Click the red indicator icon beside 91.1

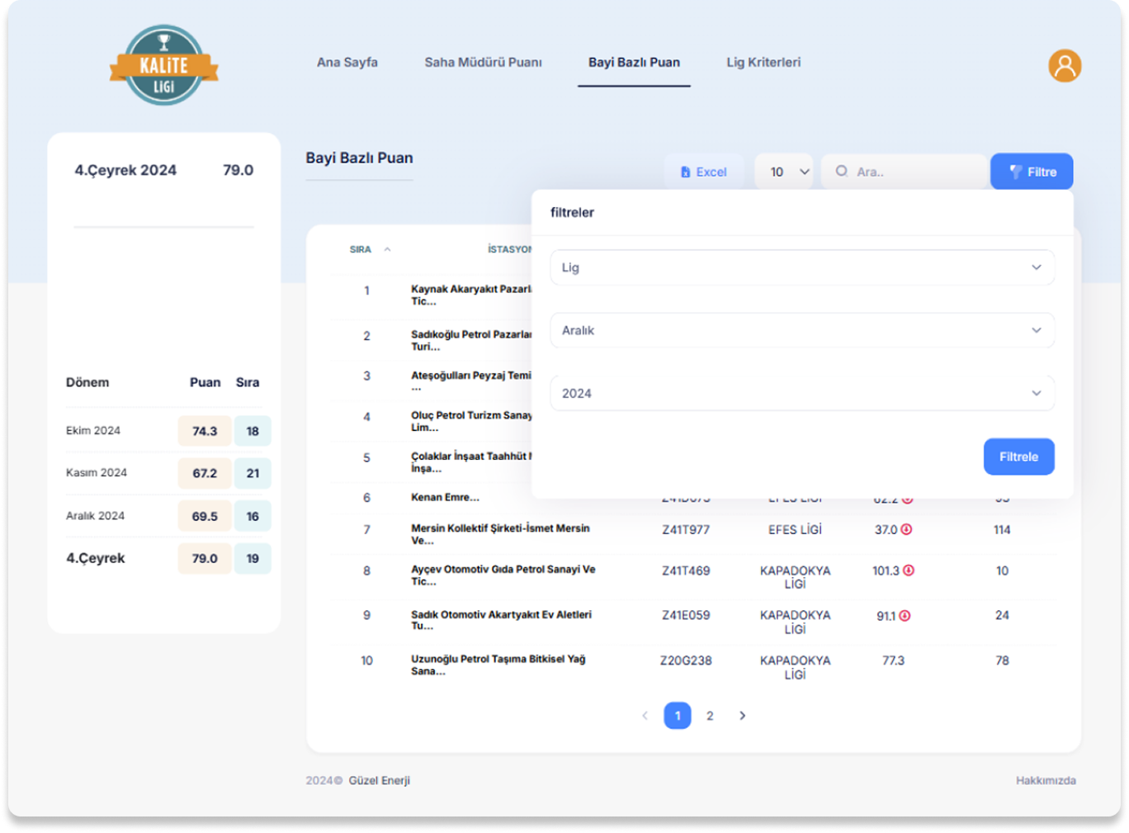pos(905,616)
